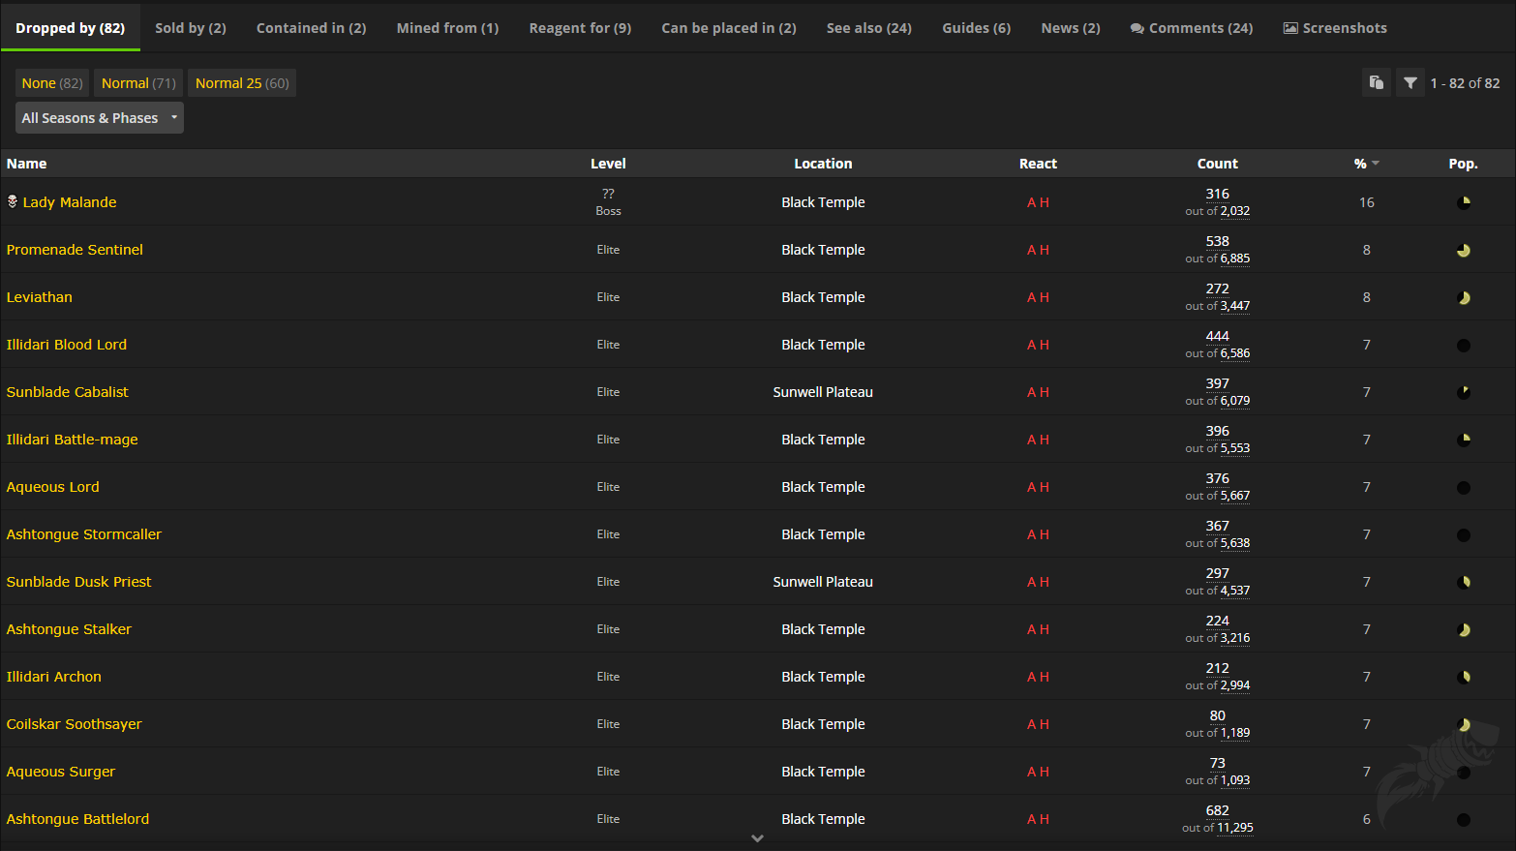This screenshot has height=851, width=1516.
Task: Sort by the Name column header
Action: point(27,164)
